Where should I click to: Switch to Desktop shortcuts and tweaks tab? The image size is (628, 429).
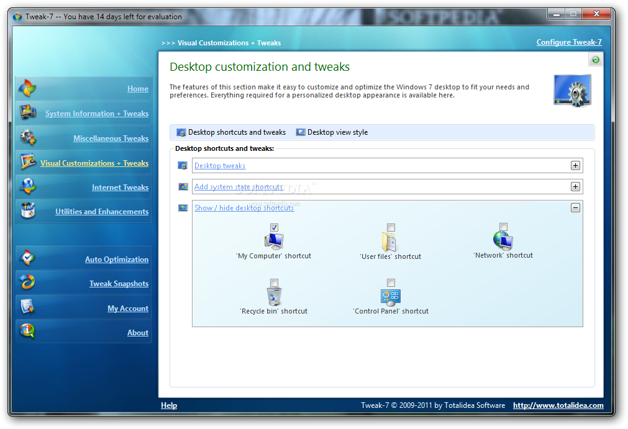[231, 132]
